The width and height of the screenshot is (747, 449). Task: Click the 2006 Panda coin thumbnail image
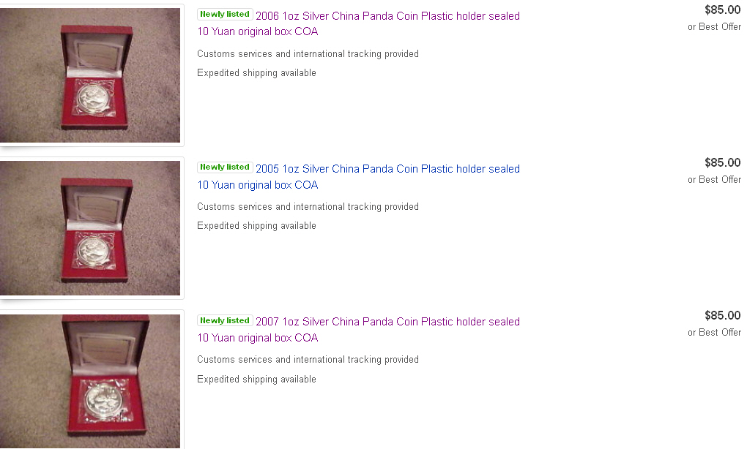point(89,75)
